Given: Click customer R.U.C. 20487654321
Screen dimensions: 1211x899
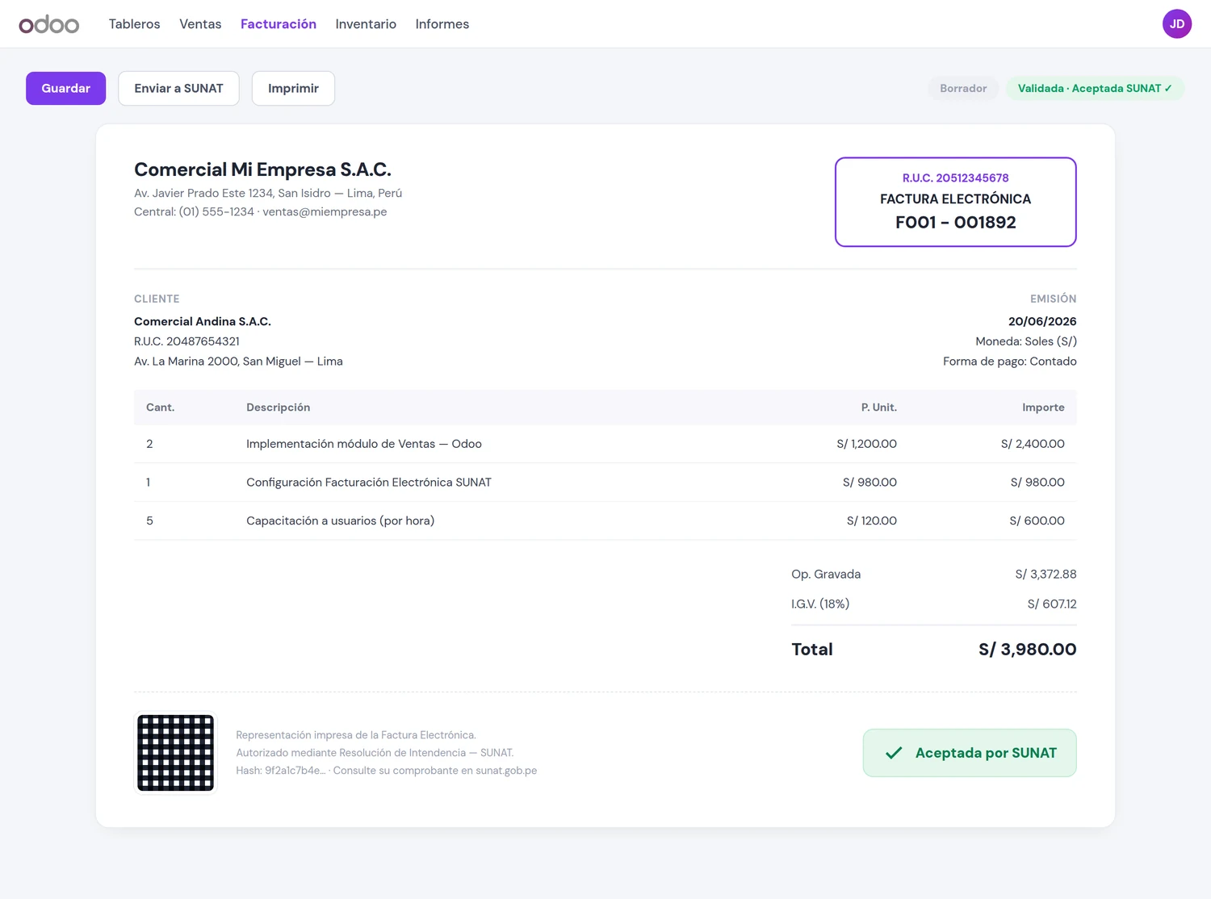Looking at the screenshot, I should click(186, 341).
